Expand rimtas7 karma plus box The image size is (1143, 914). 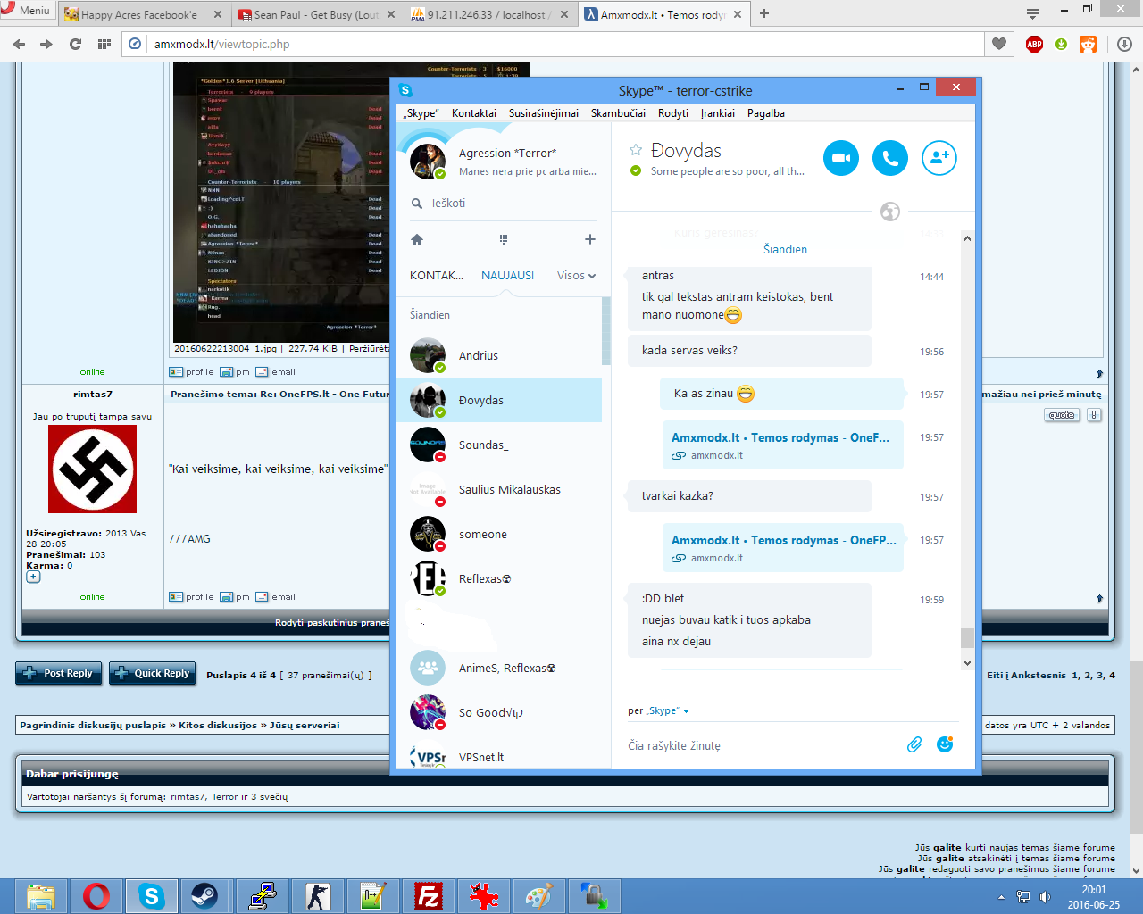coord(33,577)
